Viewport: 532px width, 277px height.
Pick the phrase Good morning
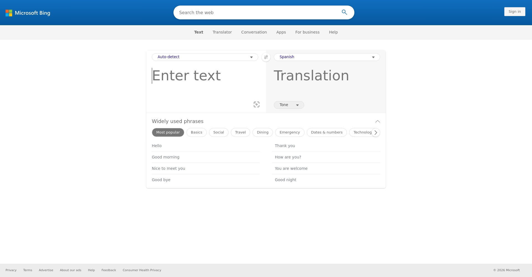[165, 157]
